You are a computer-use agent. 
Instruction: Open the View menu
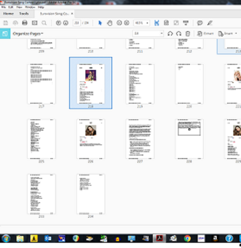point(19,7)
